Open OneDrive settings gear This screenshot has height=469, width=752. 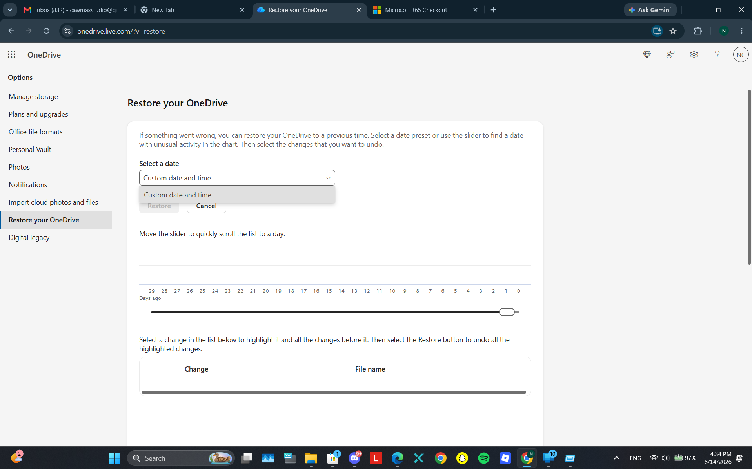(x=694, y=54)
